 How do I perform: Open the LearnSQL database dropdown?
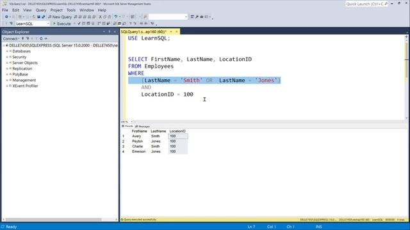click(x=48, y=24)
